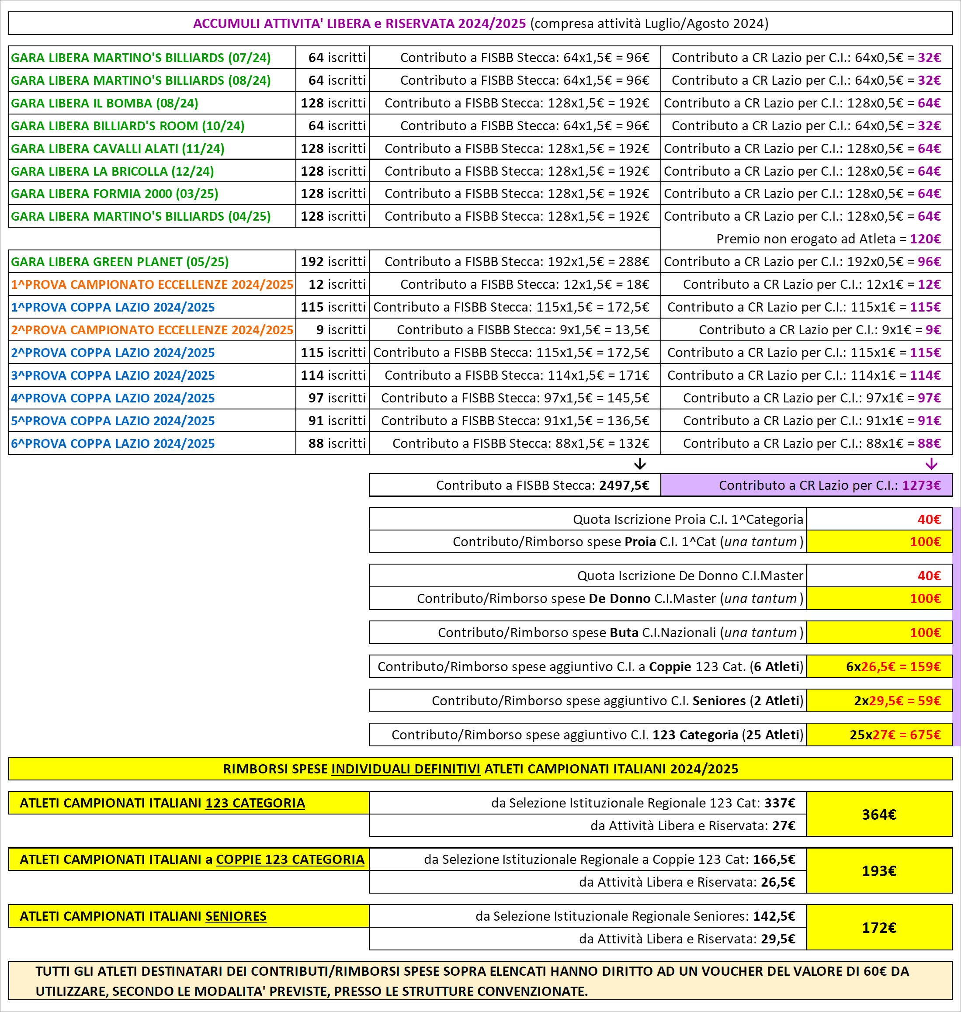Select the 97 iscritti cell
The image size is (961, 1012).
coord(333,398)
